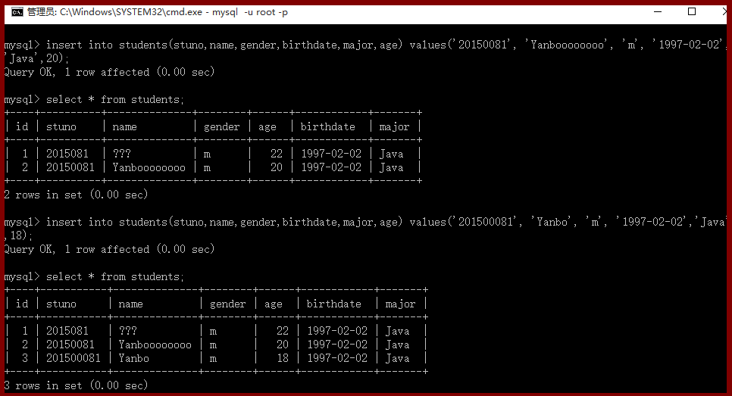Click 'Query OK' line right below ',18);'

pyautogui.click(x=109, y=249)
